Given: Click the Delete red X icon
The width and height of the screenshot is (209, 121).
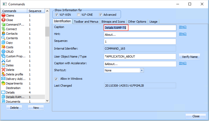Looking at the screenshot, I should pyautogui.click(x=3, y=70).
